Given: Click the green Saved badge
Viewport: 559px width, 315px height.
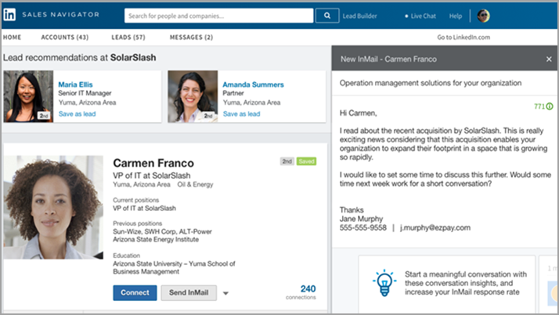Looking at the screenshot, I should [306, 161].
